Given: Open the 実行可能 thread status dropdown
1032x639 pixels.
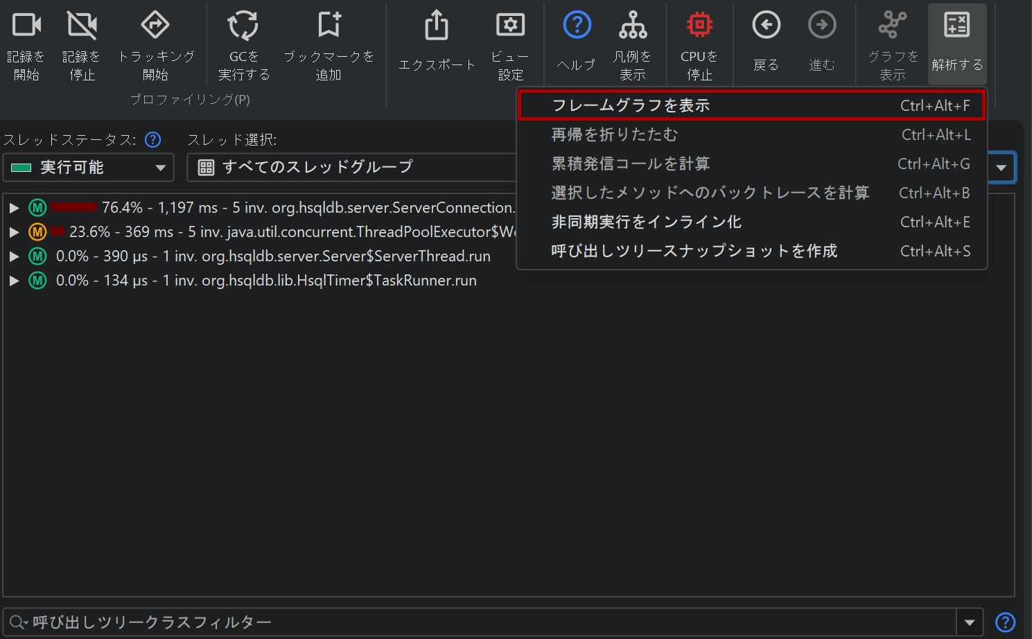Looking at the screenshot, I should [89, 168].
